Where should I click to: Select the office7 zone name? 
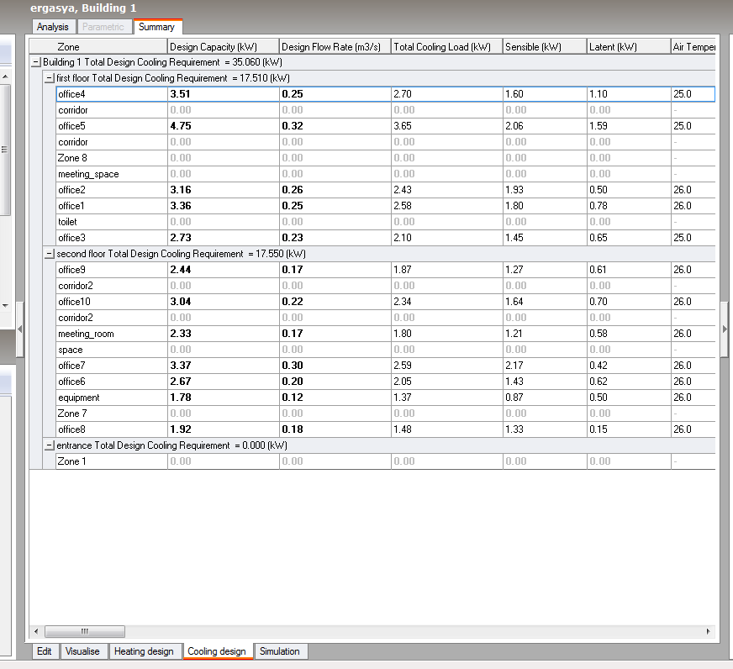71,366
